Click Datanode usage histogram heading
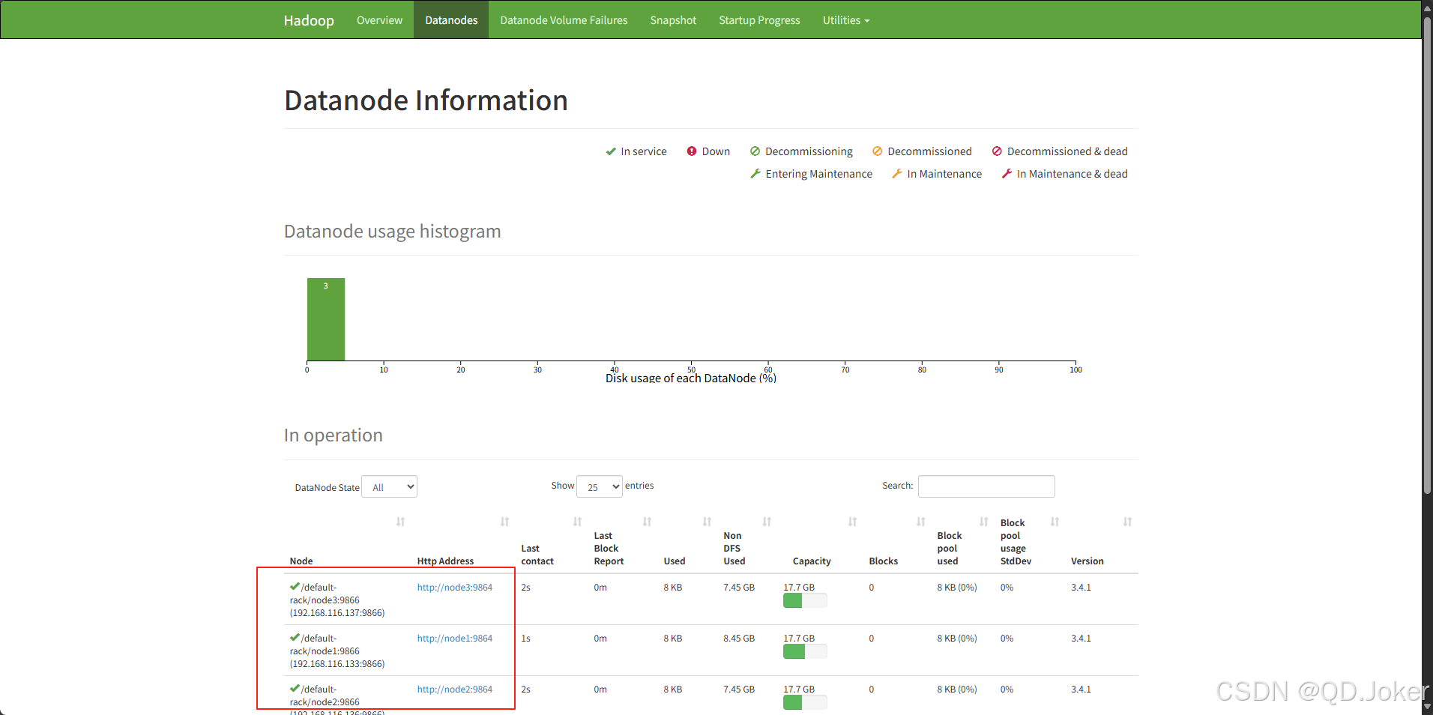1433x715 pixels. [x=392, y=232]
